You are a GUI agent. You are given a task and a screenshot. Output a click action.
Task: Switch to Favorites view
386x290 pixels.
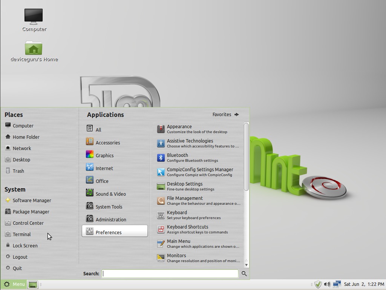(x=226, y=115)
